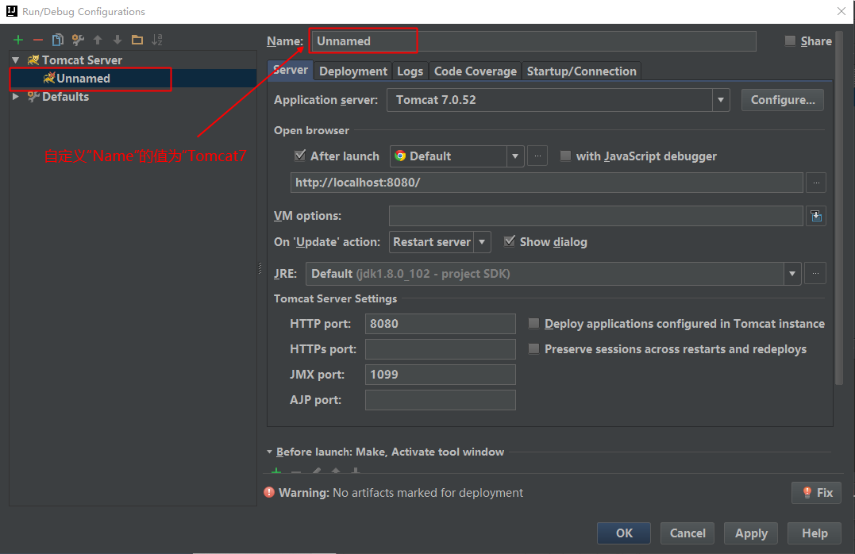855x554 pixels.
Task: Open the Startup/Connection tab
Action: point(582,71)
